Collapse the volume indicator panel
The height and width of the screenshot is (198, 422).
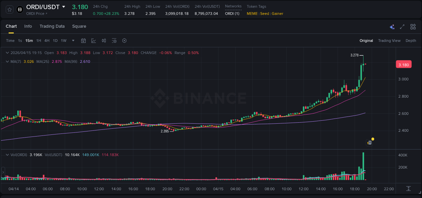point(7,154)
